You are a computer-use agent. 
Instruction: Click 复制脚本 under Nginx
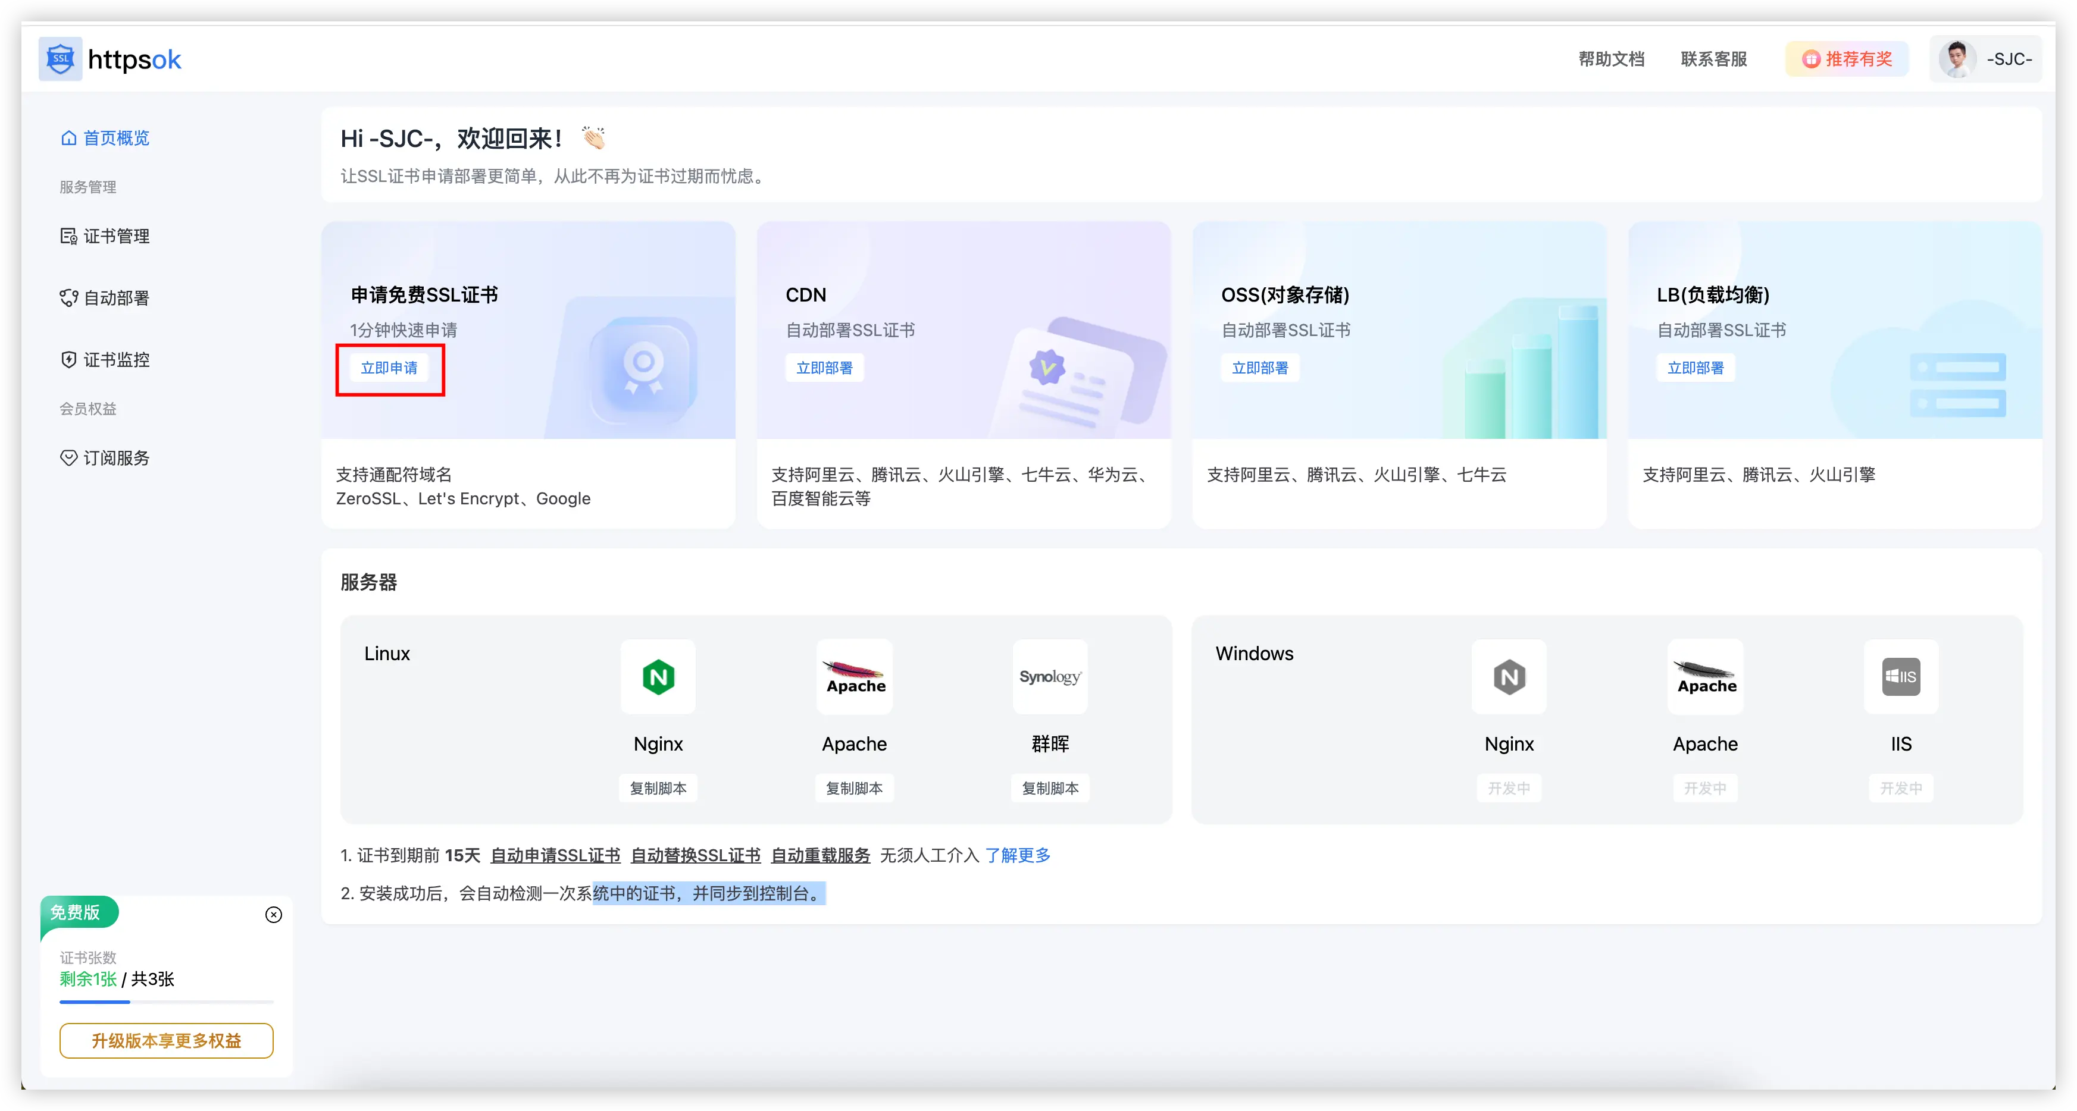click(x=658, y=788)
